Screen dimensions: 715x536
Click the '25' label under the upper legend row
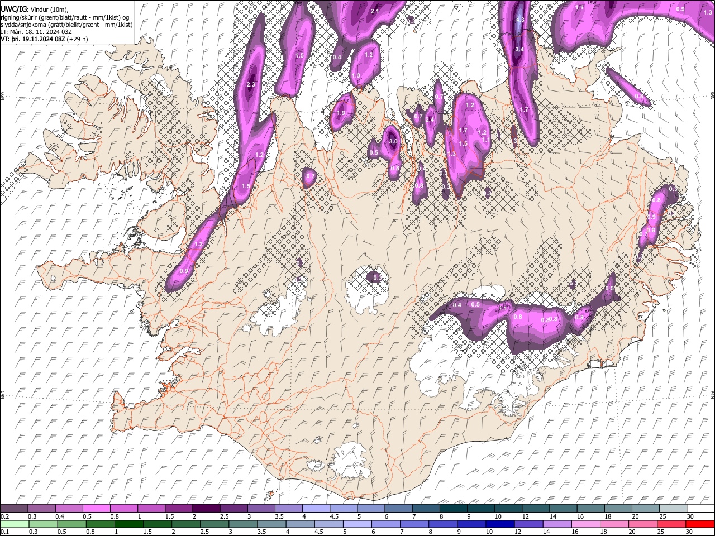[x=662, y=516]
